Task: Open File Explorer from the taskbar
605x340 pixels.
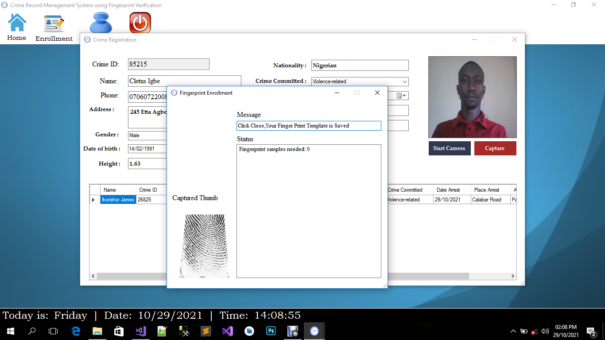Action: [x=97, y=331]
